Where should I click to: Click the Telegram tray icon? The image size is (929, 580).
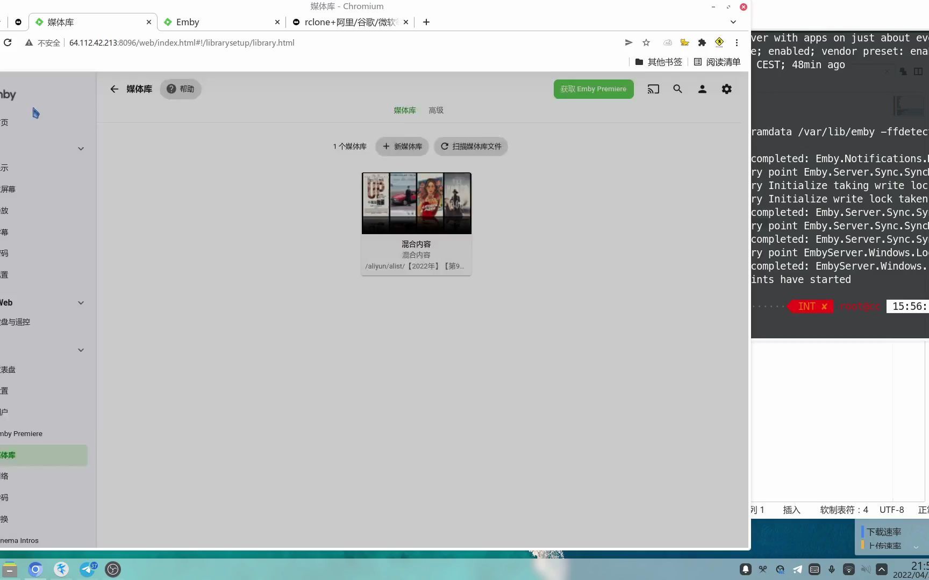797,569
